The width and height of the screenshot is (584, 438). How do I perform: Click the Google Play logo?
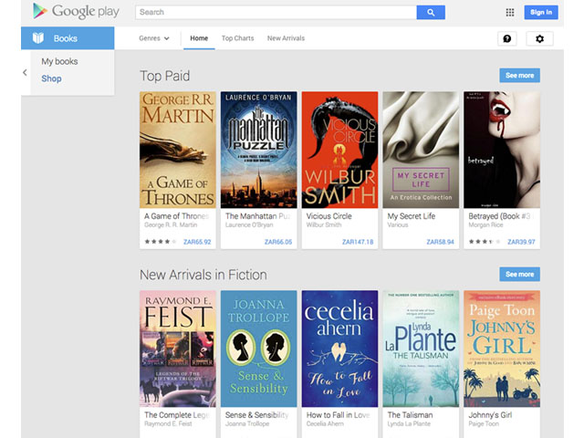pyautogui.click(x=76, y=11)
